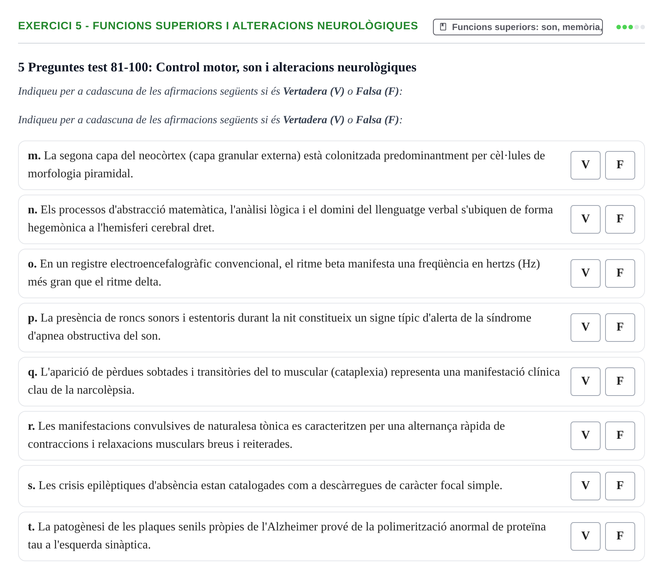This screenshot has height=580, width=663.
Task: Click statement q text about narcolèpsia
Action: (294, 381)
